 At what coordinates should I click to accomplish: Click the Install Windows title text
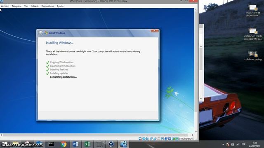(x=57, y=33)
